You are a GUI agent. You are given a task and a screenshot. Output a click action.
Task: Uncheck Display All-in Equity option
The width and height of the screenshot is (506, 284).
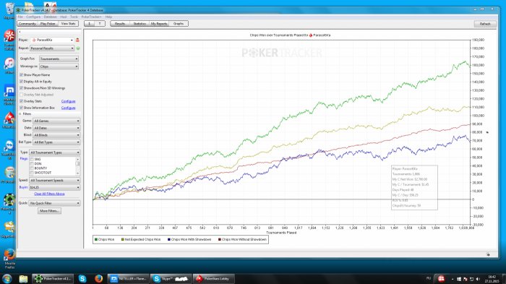(x=21, y=82)
